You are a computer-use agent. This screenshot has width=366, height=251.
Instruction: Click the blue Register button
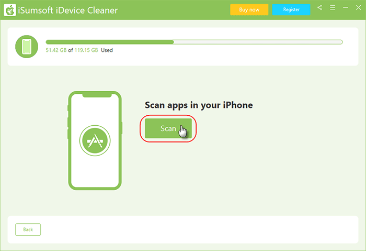(x=291, y=9)
